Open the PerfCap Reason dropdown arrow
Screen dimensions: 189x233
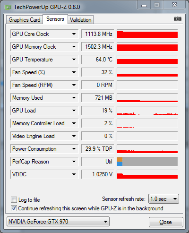[x=74, y=162]
